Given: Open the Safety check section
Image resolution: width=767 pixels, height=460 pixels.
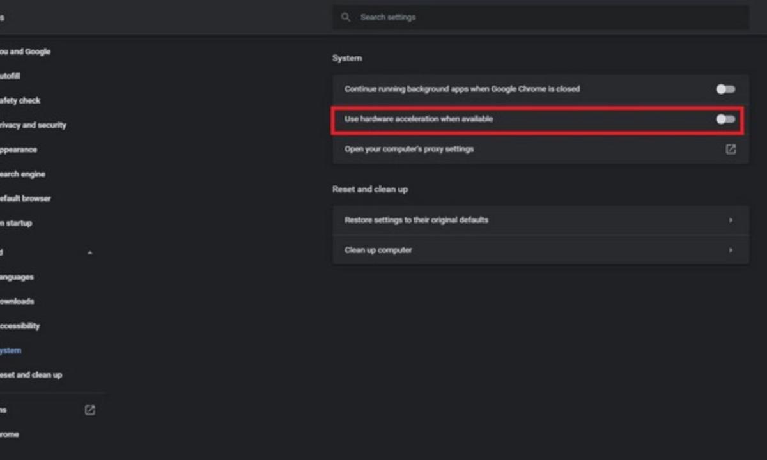Looking at the screenshot, I should point(20,100).
